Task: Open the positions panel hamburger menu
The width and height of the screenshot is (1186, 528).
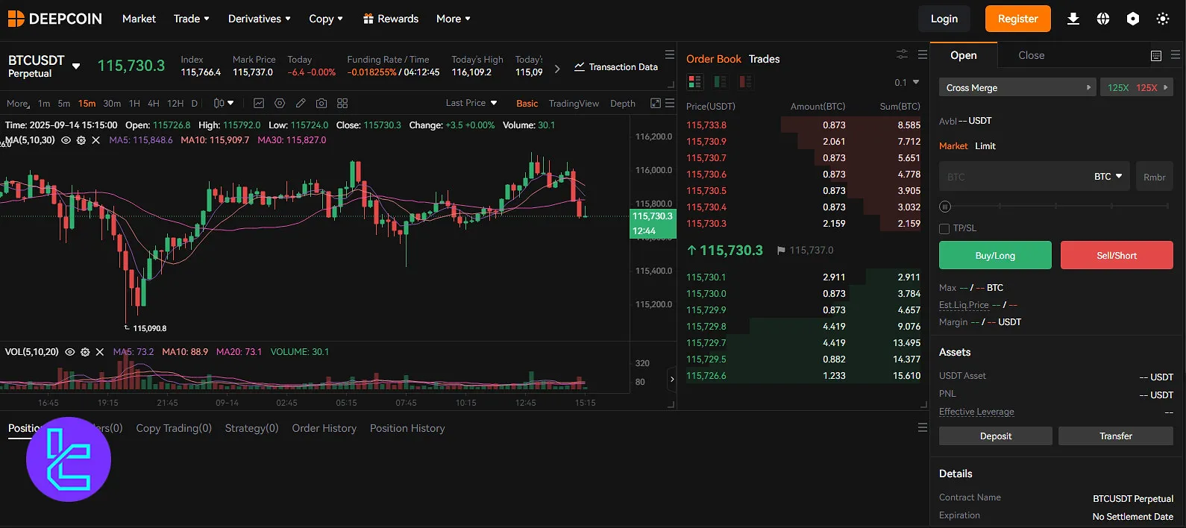Action: coord(923,427)
